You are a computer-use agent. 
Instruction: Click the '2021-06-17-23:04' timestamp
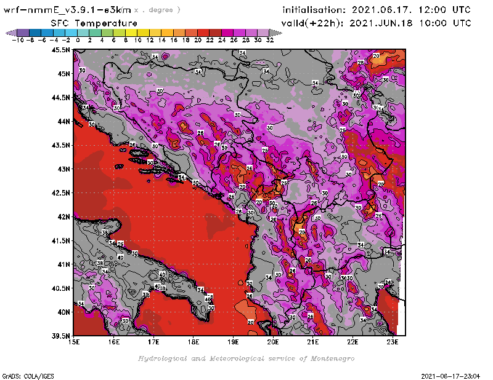(450, 376)
